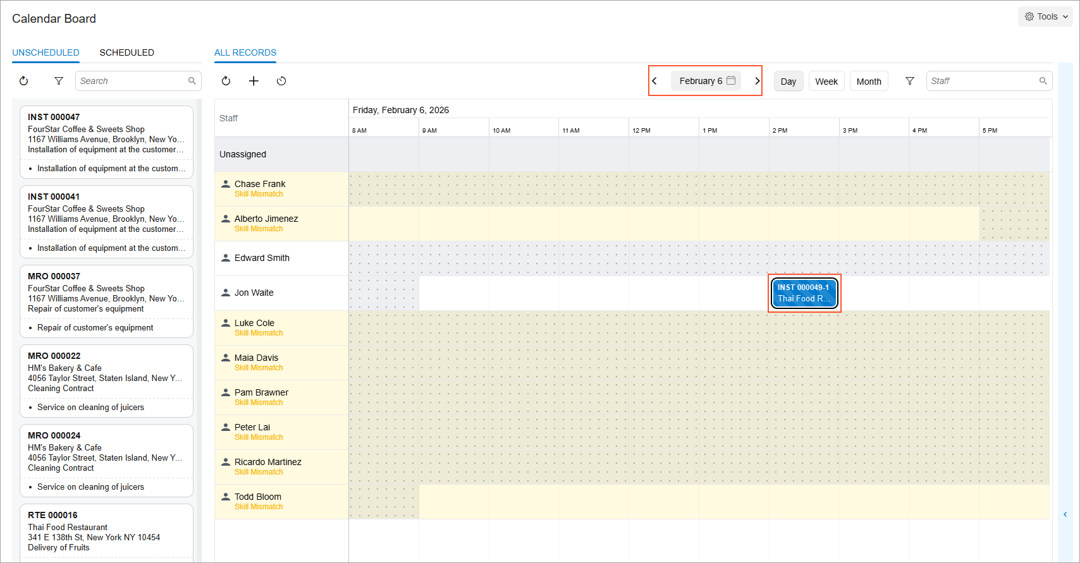Click the 2 PM time column header
Viewport: 1080px width, 563px height.
coord(780,130)
